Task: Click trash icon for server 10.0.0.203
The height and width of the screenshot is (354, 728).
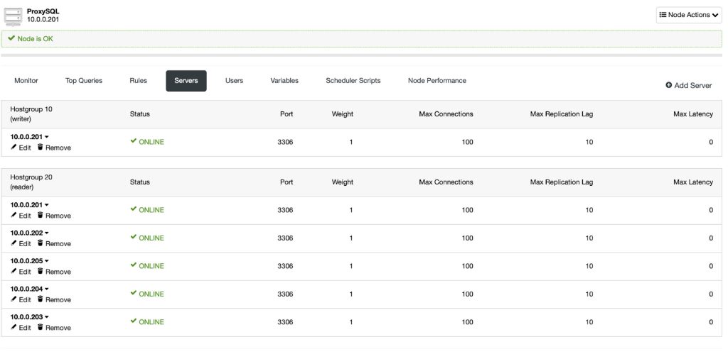Action: pyautogui.click(x=40, y=327)
